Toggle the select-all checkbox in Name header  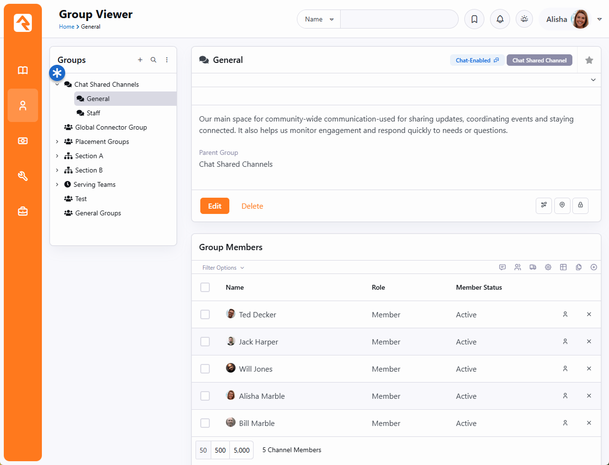(205, 287)
